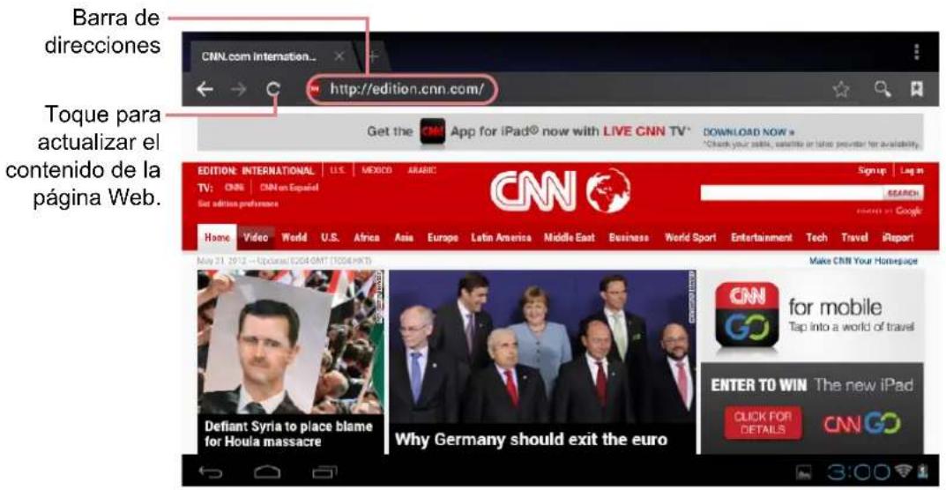
Task: Bookmark page with the star icon
Action: [x=841, y=90]
